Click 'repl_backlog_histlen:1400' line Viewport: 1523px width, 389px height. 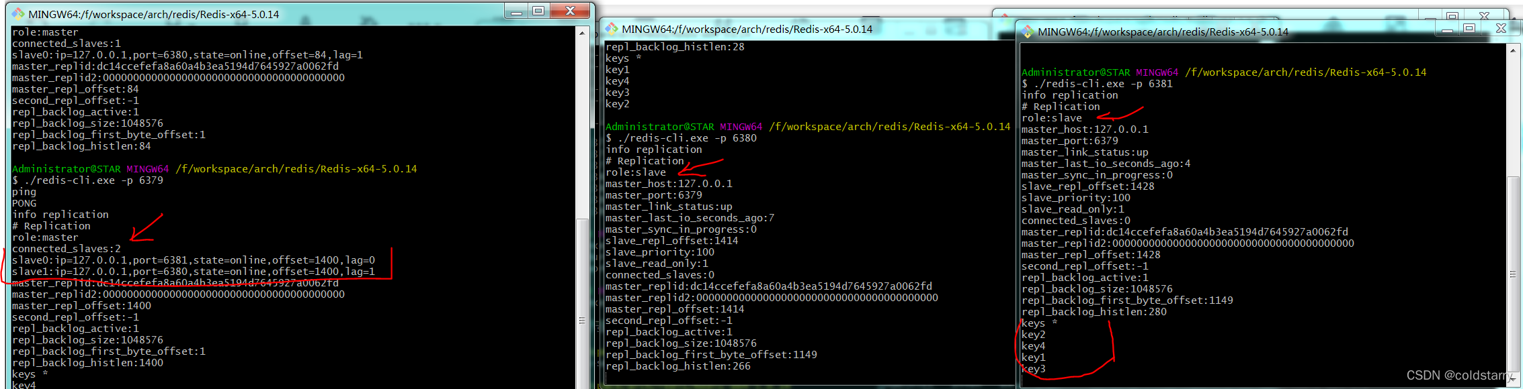click(x=87, y=363)
